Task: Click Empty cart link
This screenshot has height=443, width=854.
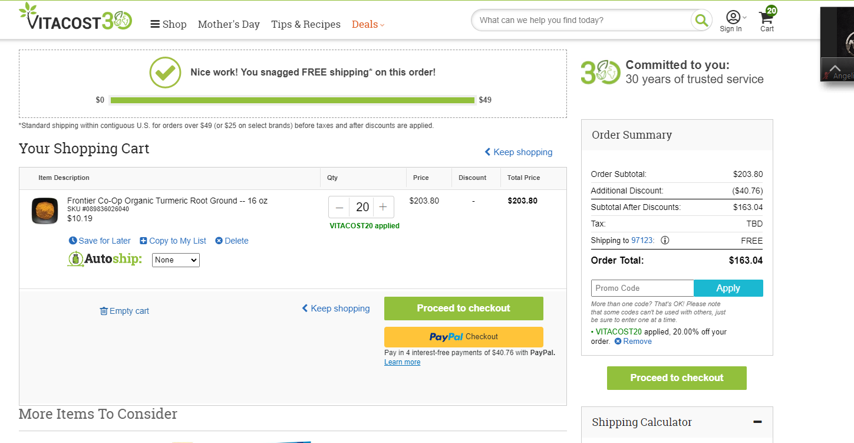Action: click(124, 311)
